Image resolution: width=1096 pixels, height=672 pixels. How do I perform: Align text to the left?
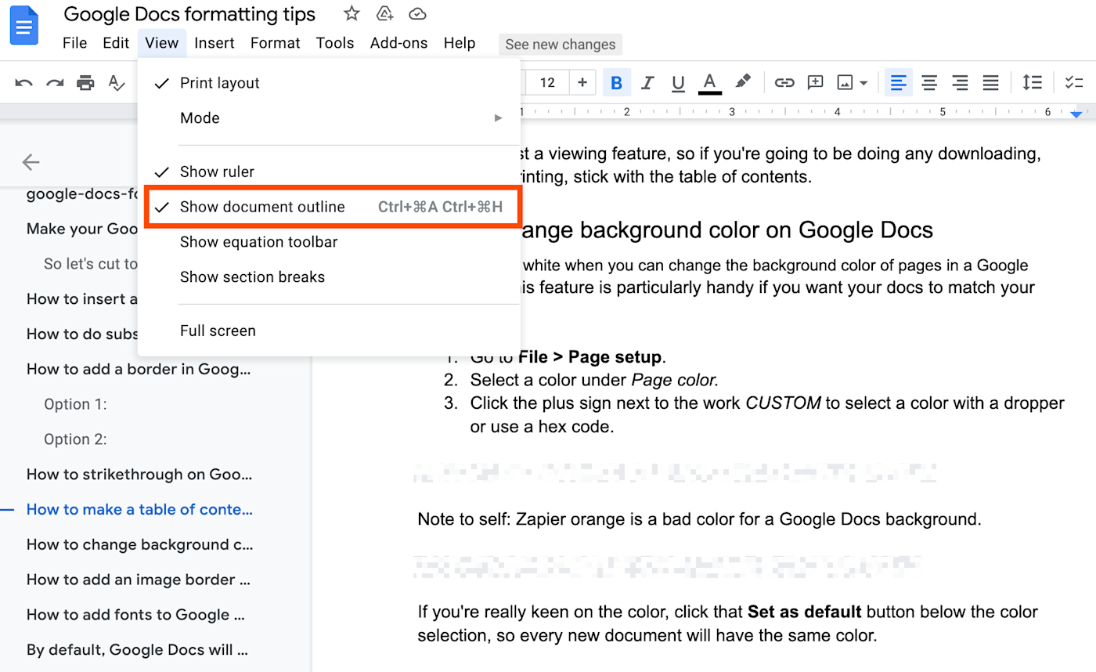[899, 82]
